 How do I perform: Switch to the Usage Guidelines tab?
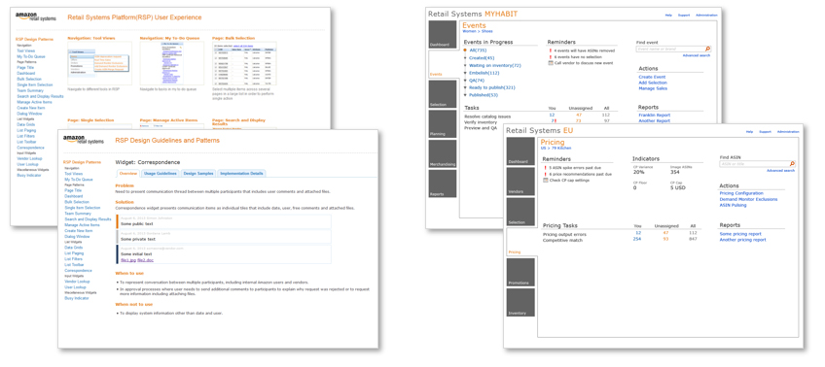coord(160,173)
